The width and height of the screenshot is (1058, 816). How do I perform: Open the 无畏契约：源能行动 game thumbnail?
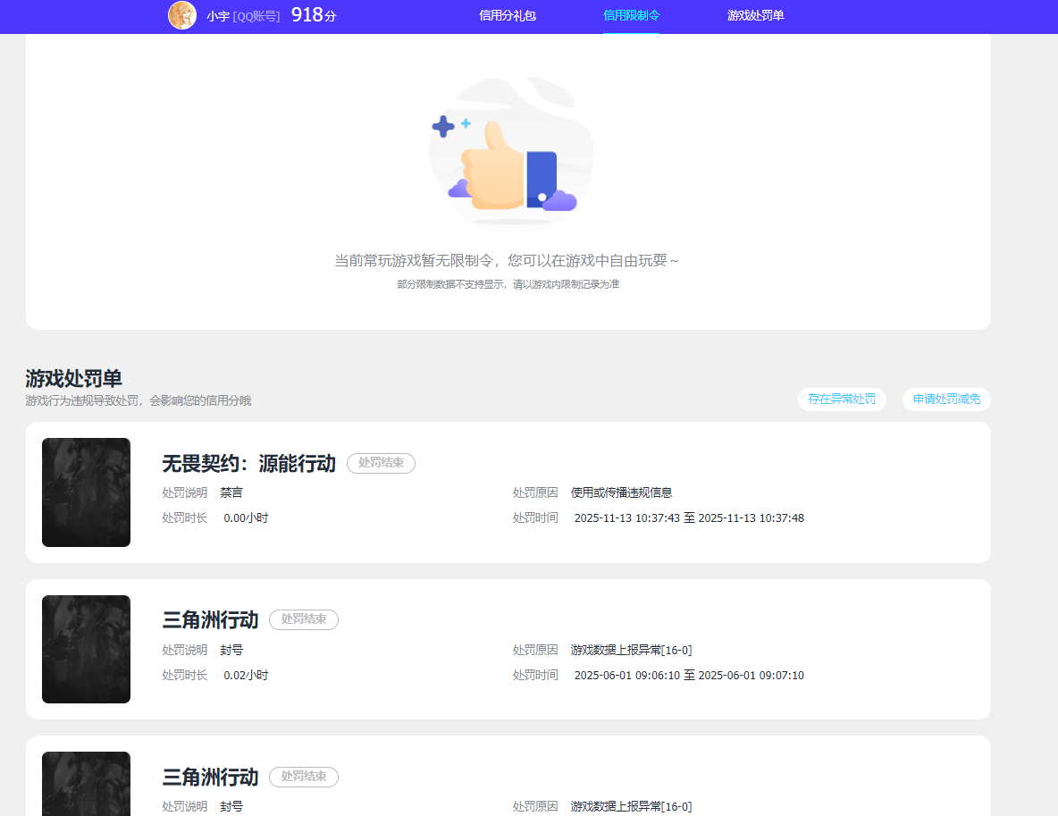point(86,492)
